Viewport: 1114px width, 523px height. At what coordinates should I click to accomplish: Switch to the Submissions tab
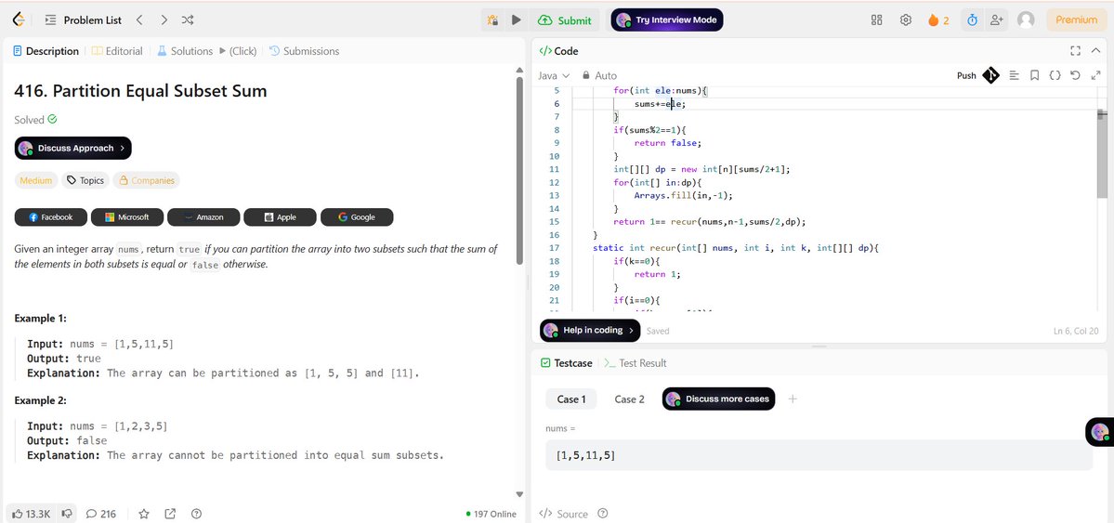click(x=304, y=51)
